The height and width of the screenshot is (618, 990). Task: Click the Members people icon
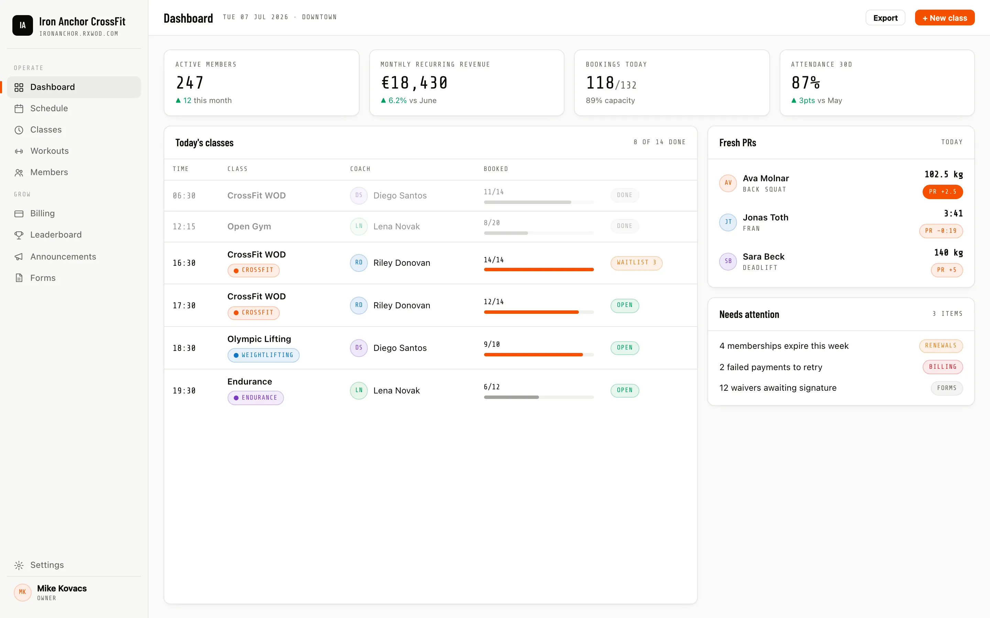[x=19, y=172]
